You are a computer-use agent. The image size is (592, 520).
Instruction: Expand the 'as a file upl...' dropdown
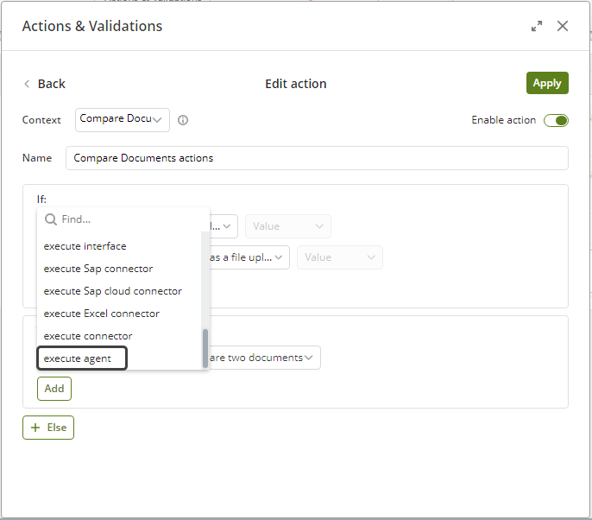pos(249,257)
